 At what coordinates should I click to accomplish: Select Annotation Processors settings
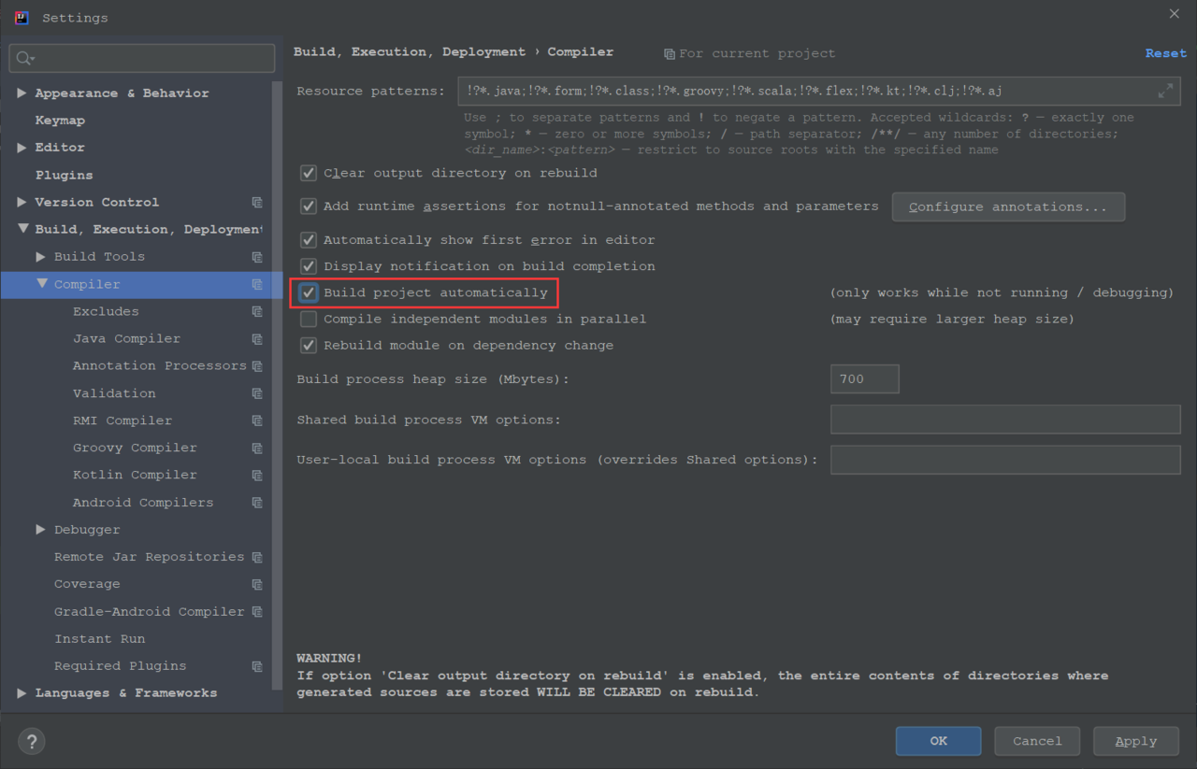[x=159, y=366]
